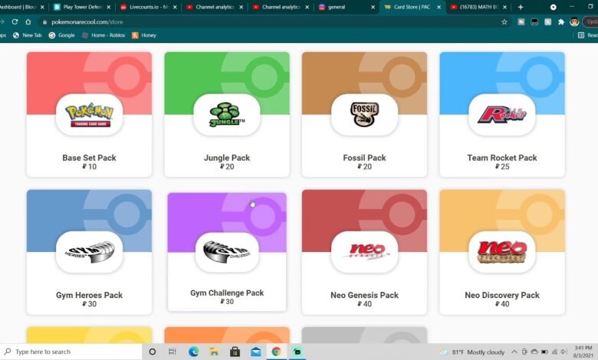Open the Reading list button
The image size is (598, 360).
[588, 35]
